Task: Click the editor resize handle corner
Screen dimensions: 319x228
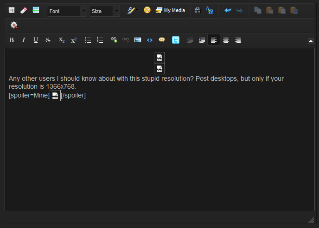Action: [x=311, y=220]
